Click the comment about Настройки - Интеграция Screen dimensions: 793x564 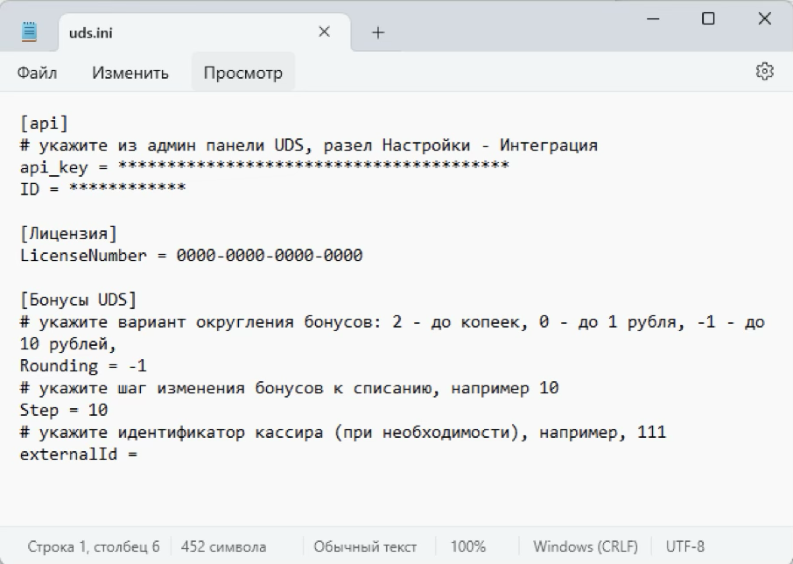click(308, 145)
